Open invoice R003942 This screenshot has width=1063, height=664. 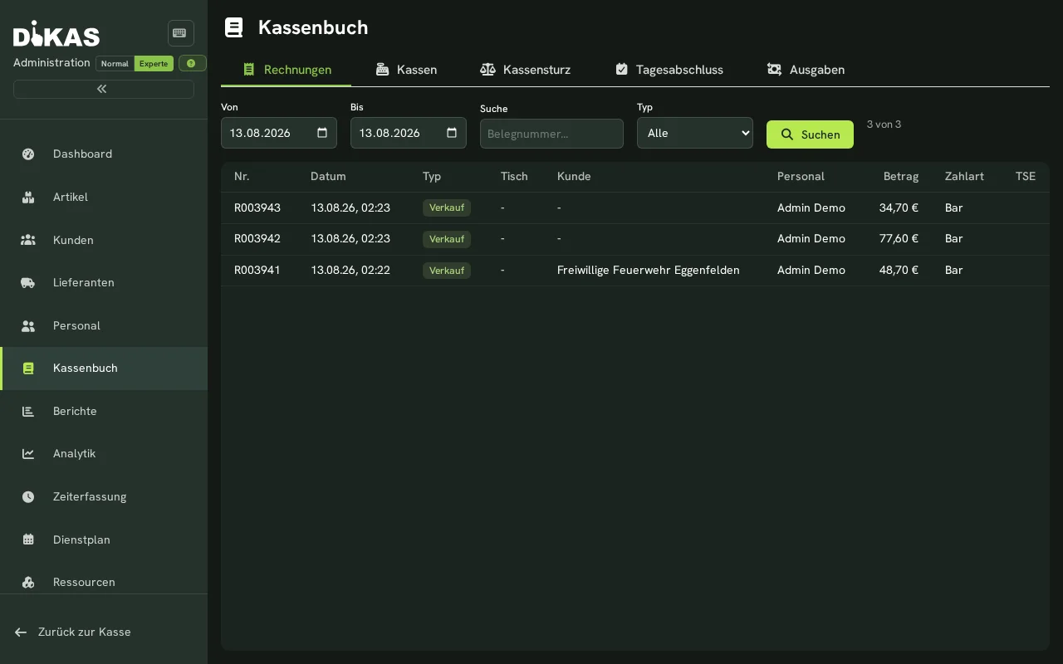coord(635,239)
